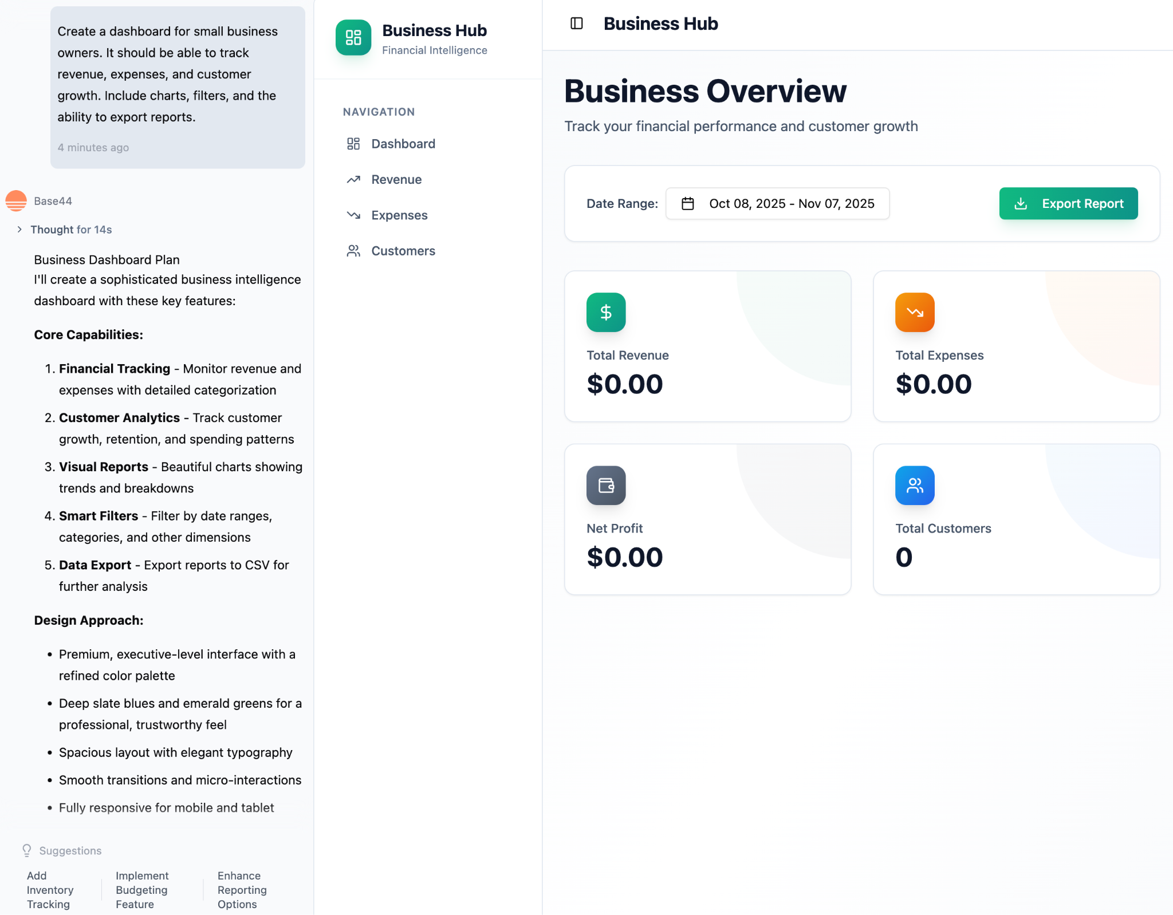The width and height of the screenshot is (1173, 915).
Task: Choose 'Add Inventory Tracking' suggestion
Action: 50,890
